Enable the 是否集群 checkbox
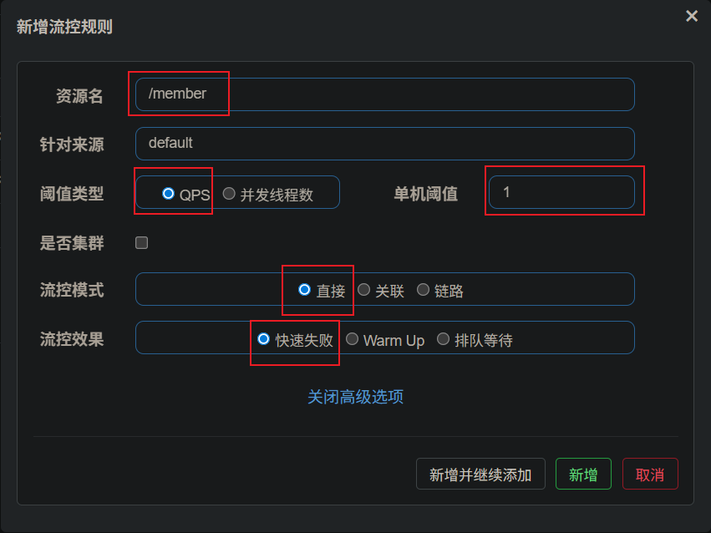This screenshot has width=711, height=533. (x=142, y=243)
